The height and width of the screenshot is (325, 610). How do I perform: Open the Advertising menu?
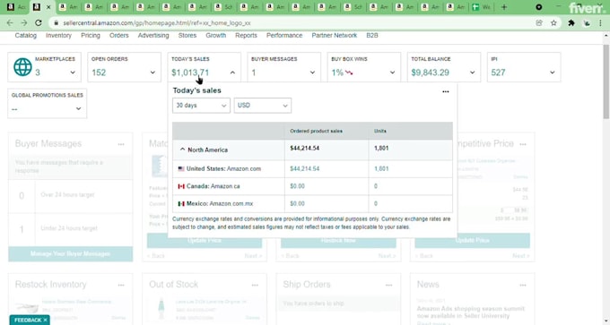153,35
